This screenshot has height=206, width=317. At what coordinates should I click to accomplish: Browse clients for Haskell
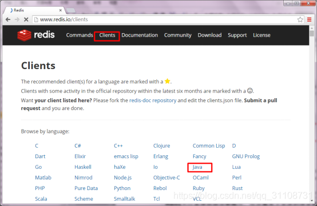83,167
